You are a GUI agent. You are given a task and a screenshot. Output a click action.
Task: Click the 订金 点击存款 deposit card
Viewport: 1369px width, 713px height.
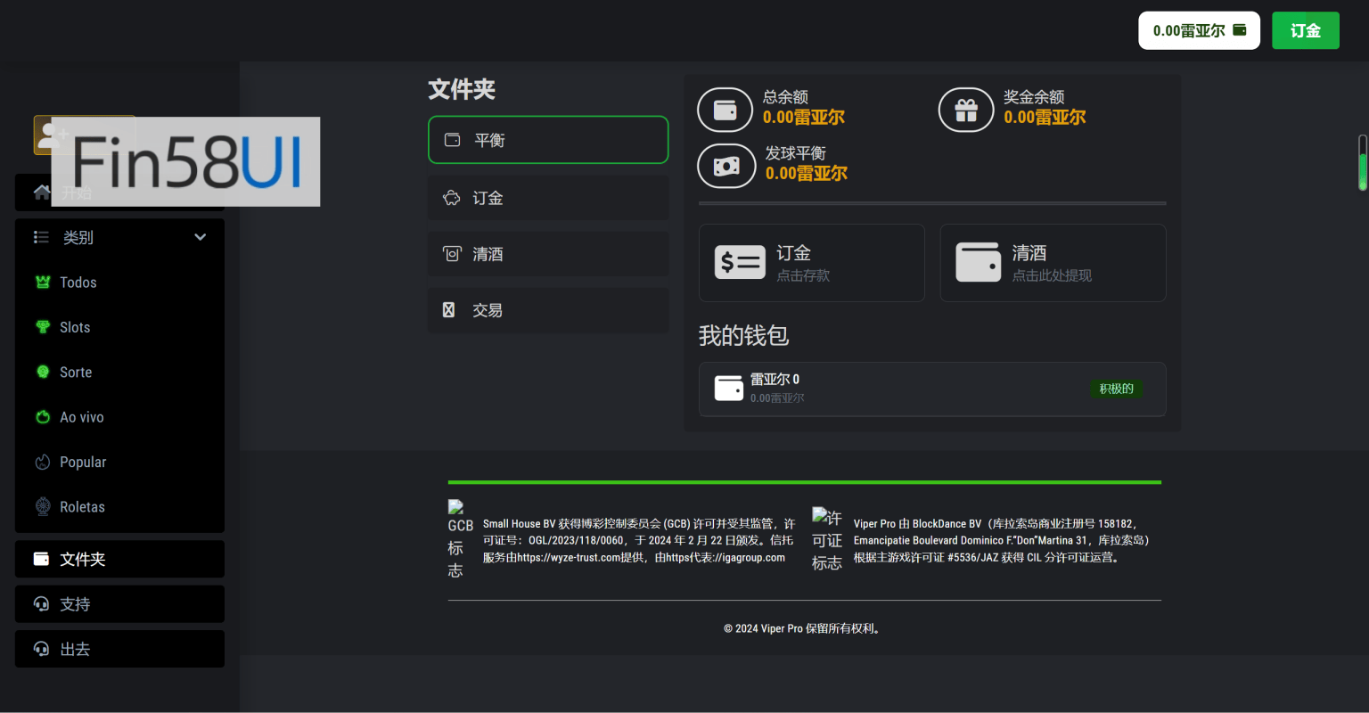(811, 263)
